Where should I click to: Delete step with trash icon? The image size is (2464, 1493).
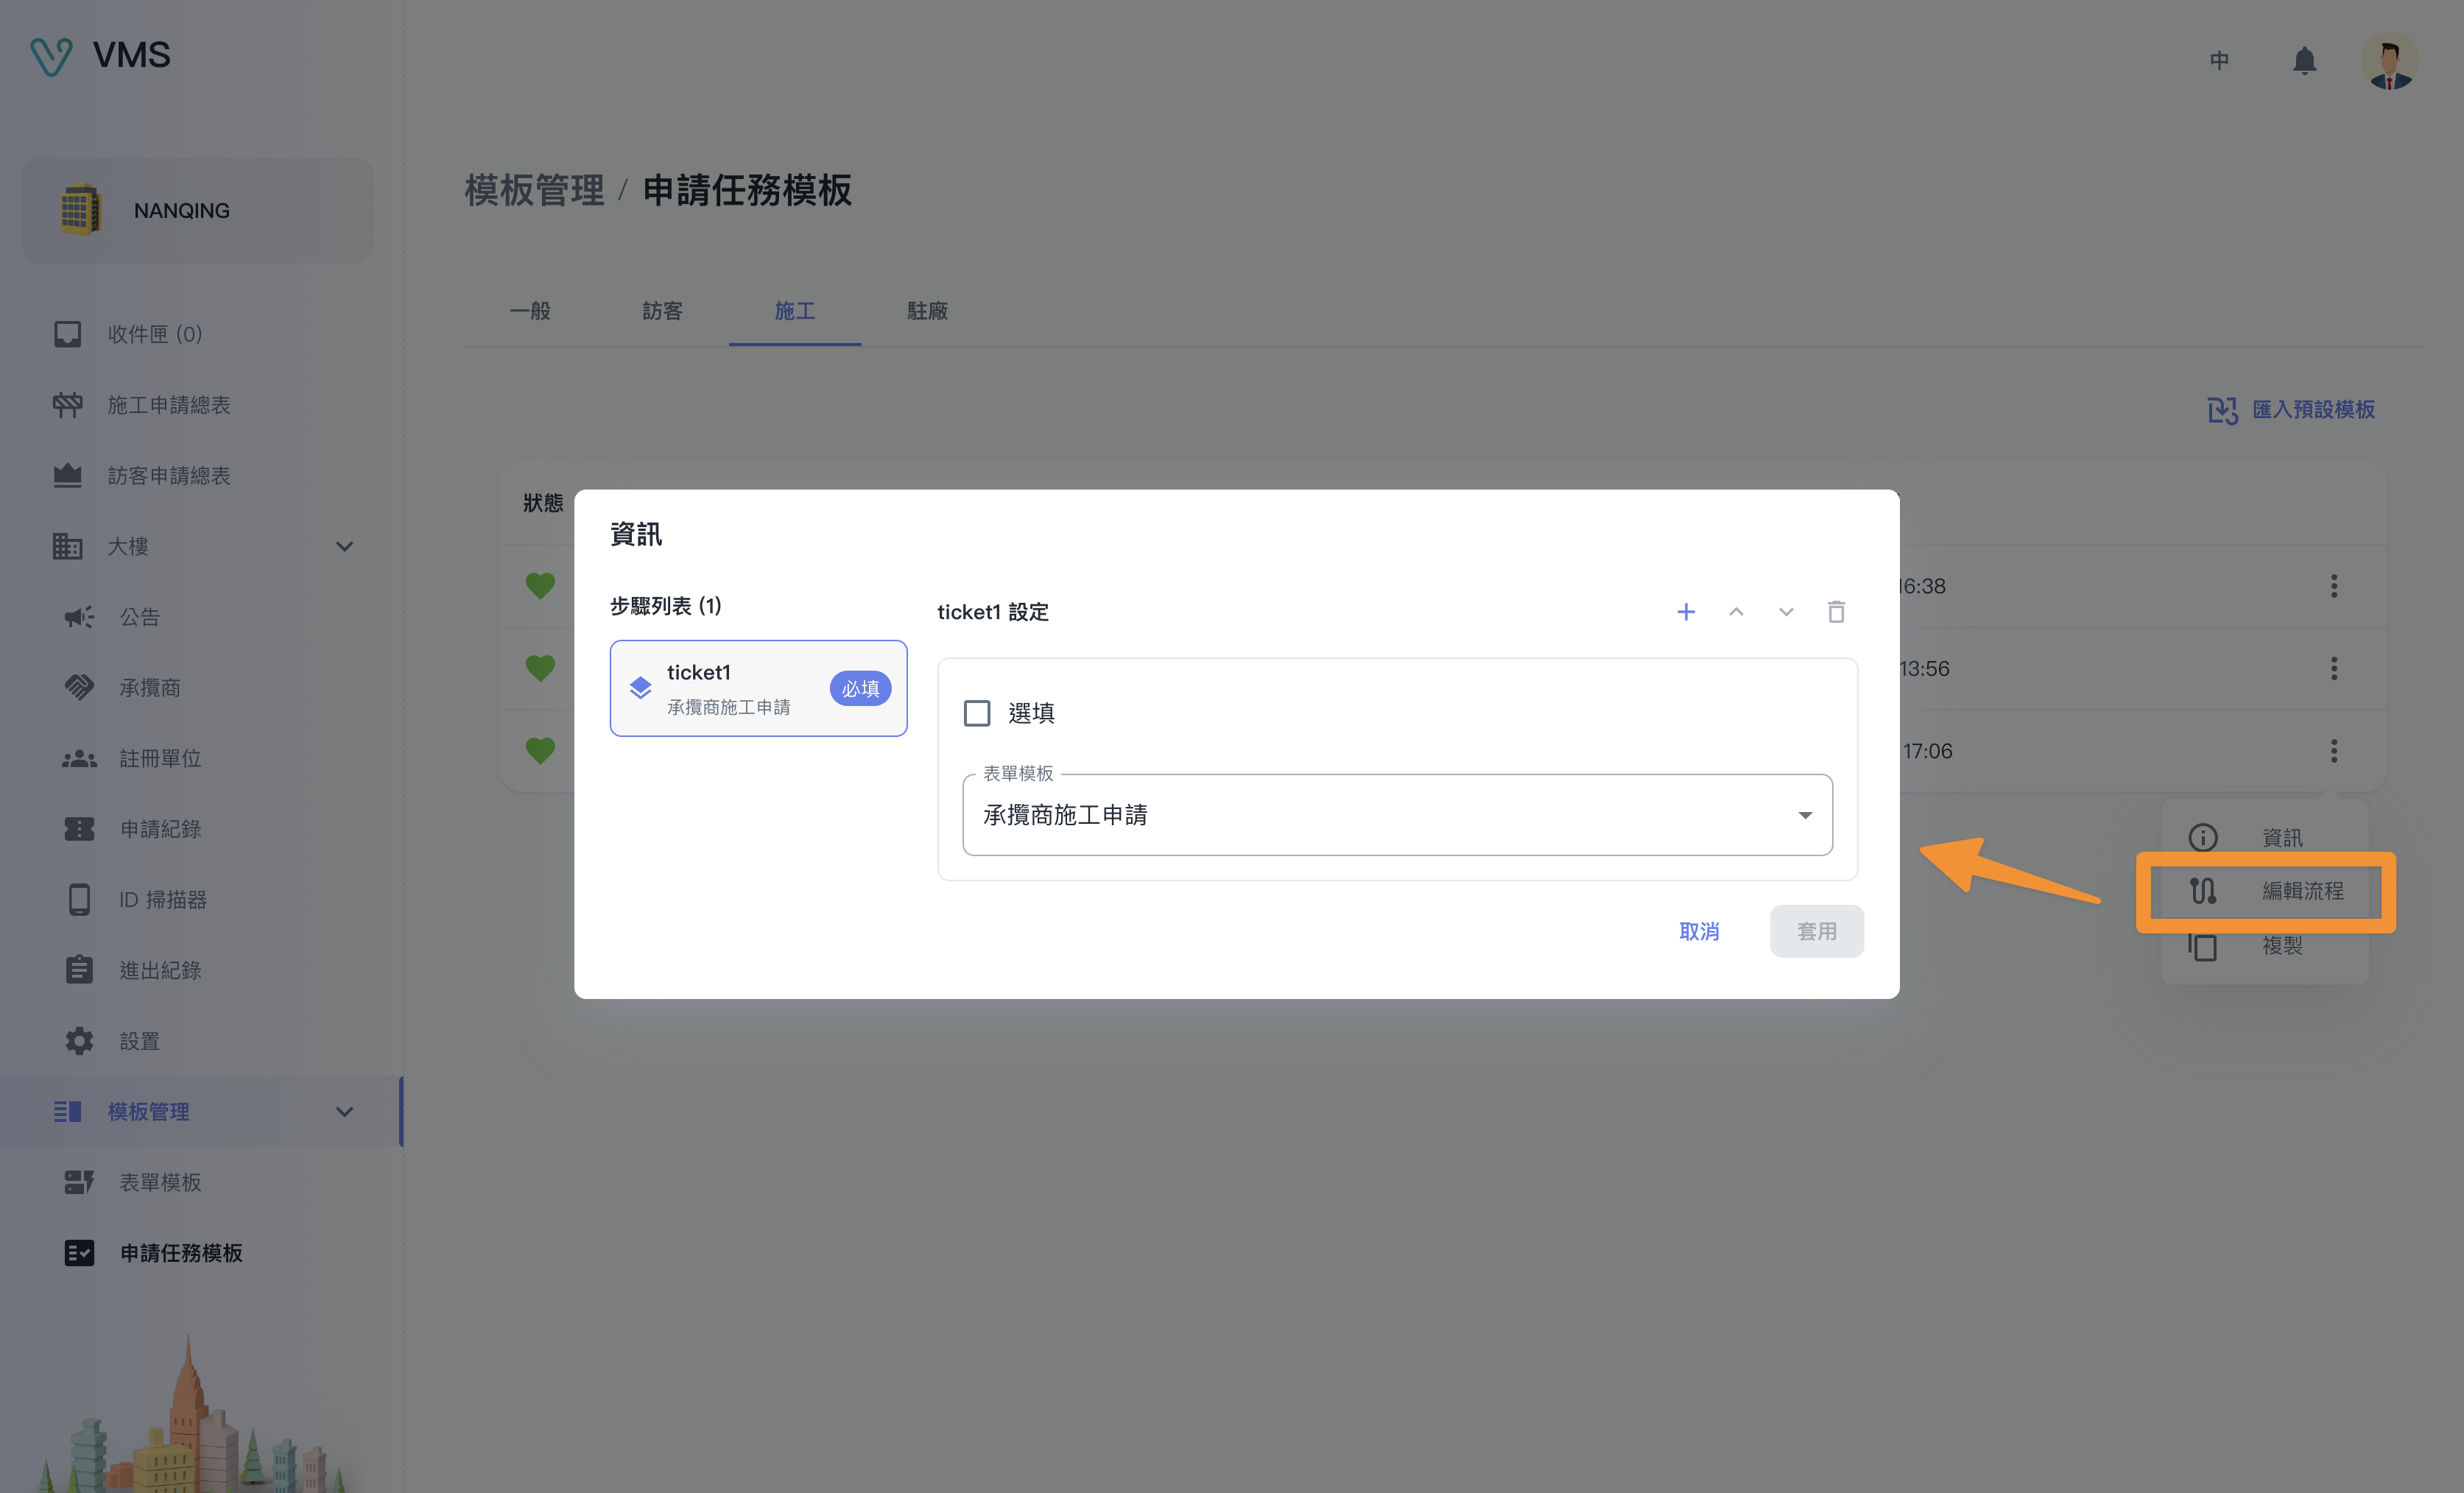click(x=1836, y=612)
